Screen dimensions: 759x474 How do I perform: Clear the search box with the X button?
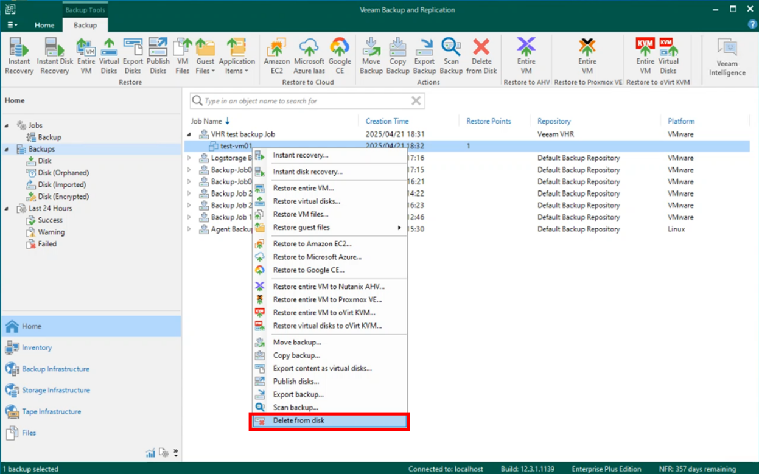tap(416, 101)
